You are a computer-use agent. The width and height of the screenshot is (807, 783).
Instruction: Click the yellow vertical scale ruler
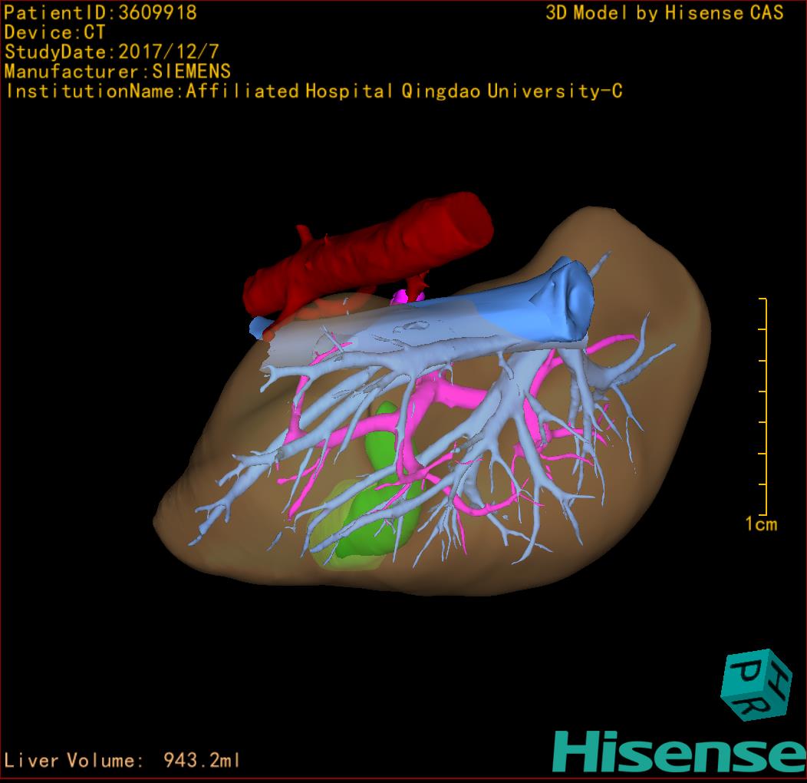click(766, 407)
